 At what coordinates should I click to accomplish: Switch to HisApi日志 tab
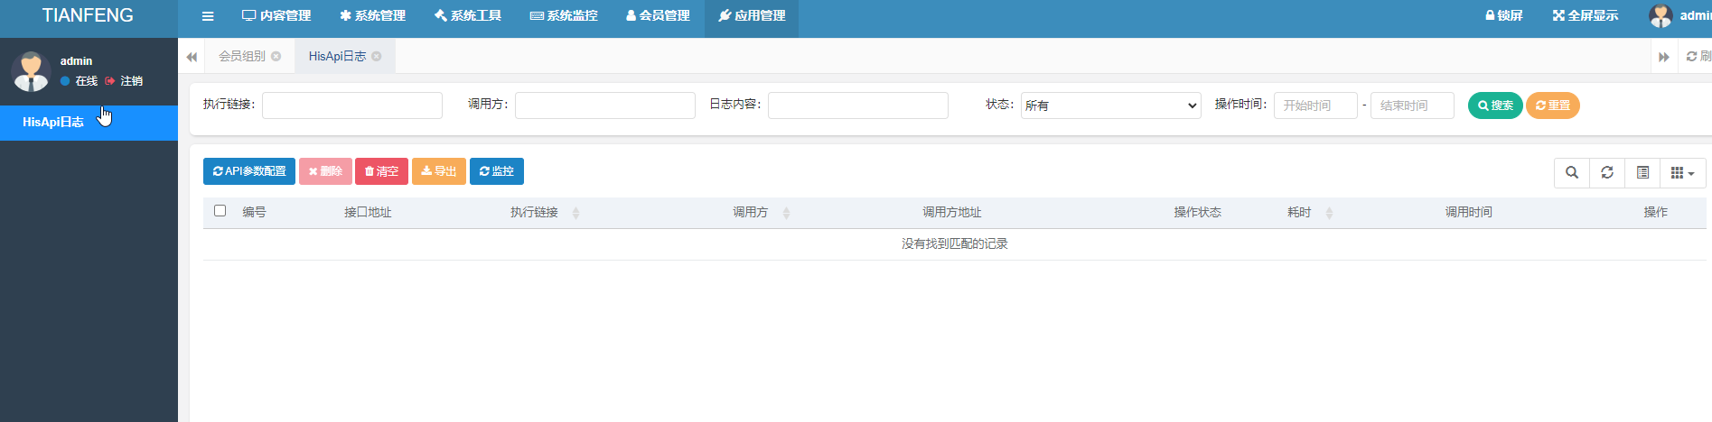pyautogui.click(x=337, y=56)
